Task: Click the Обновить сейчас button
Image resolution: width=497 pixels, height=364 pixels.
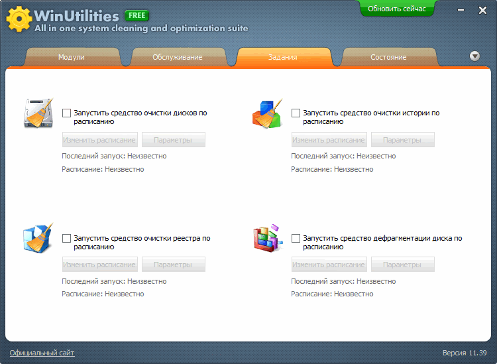Action: pos(397,8)
